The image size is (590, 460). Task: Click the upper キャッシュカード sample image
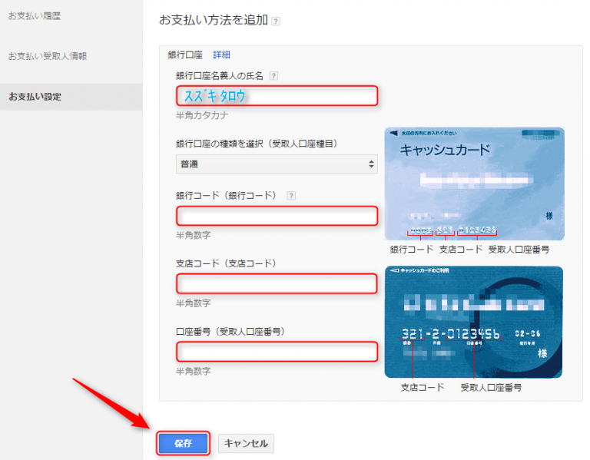474,184
